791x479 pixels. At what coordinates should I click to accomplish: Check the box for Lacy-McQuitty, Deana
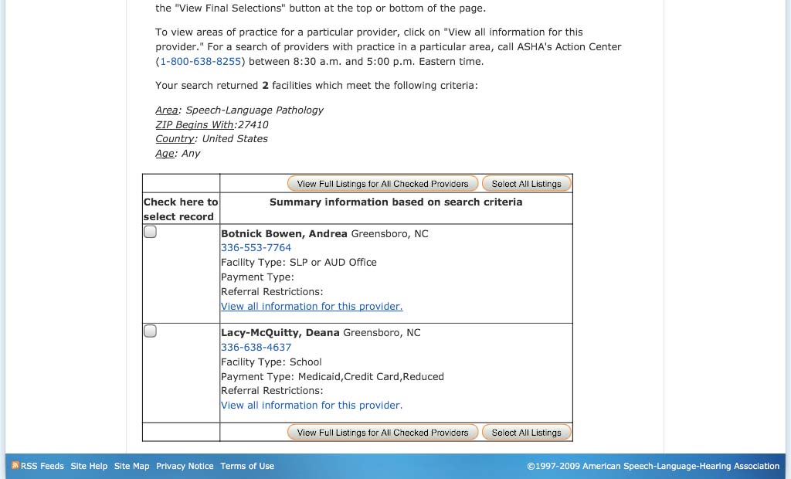pyautogui.click(x=151, y=331)
